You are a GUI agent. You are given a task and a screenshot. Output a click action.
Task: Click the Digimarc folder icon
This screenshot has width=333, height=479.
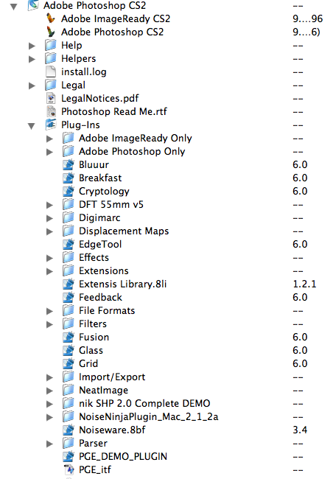[x=69, y=217]
